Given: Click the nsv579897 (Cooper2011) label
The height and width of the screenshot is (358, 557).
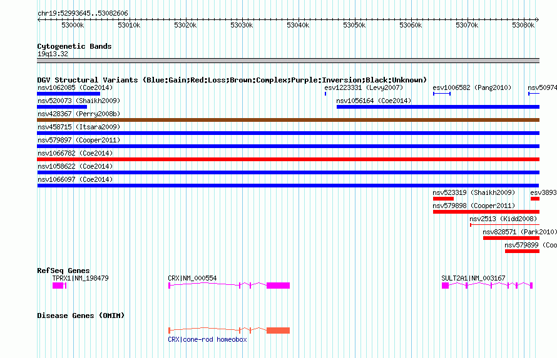Looking at the screenshot, I should coord(79,140).
